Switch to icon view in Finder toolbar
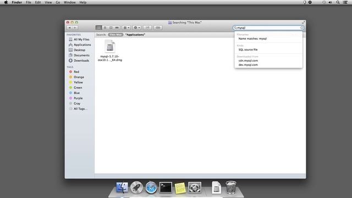 click(98, 28)
